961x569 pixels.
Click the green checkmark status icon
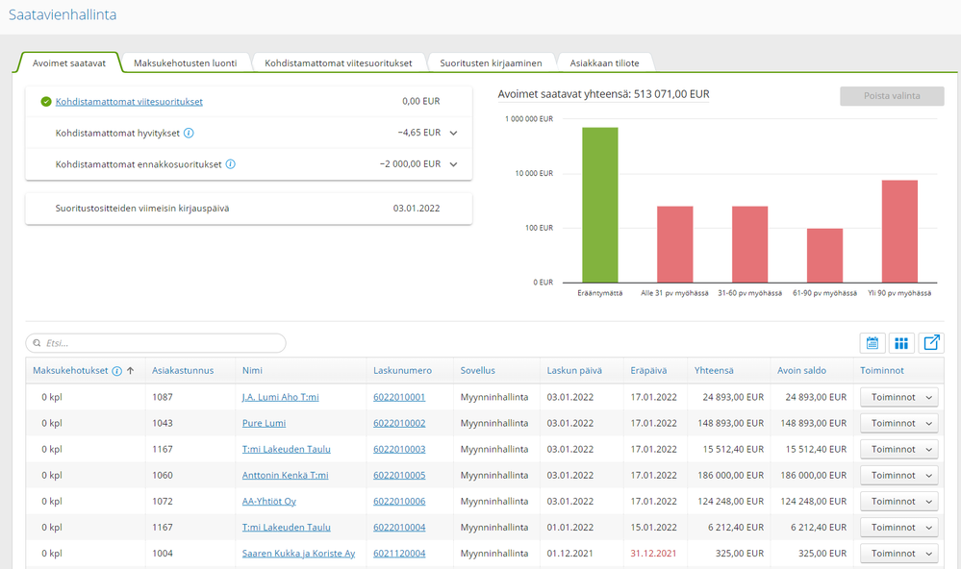tap(46, 102)
